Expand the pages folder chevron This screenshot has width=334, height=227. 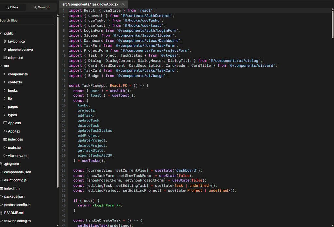pyautogui.click(x=5, y=106)
